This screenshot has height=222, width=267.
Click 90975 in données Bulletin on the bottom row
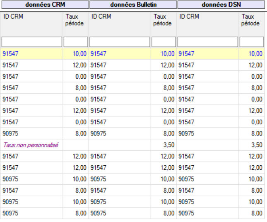point(98,213)
